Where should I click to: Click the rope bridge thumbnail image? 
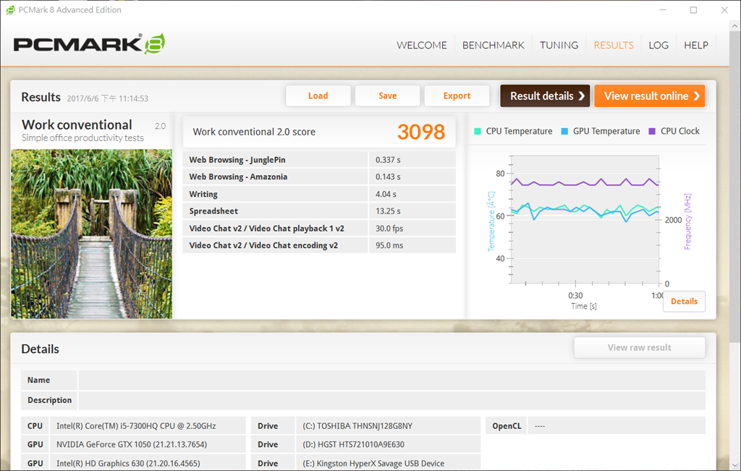pyautogui.click(x=91, y=234)
